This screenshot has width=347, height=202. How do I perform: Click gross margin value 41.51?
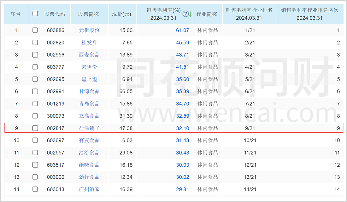point(183,67)
